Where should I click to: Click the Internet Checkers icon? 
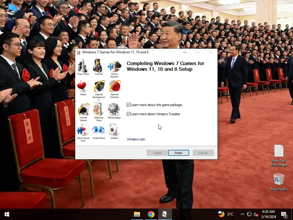pyautogui.click(x=115, y=86)
